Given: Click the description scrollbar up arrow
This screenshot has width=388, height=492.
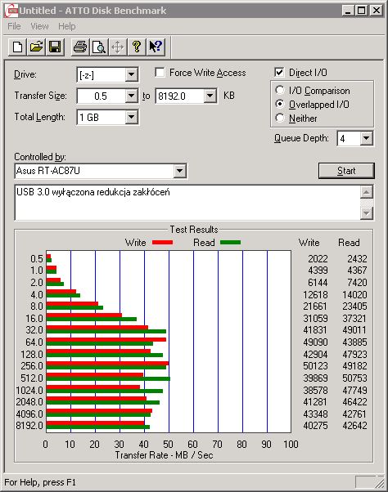Looking at the screenshot, I should pos(367,192).
